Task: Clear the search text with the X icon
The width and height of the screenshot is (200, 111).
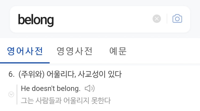Action: point(157,19)
